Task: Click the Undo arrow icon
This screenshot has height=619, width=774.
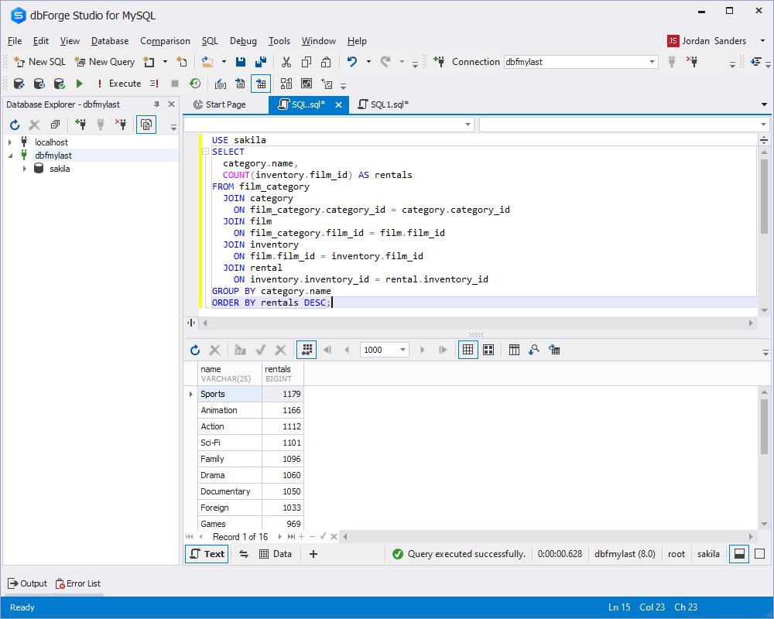Action: coord(352,62)
